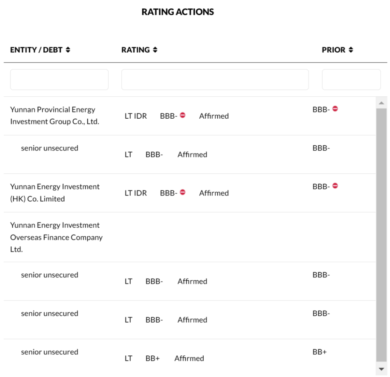Viewport: 390px width, 377px height.
Task: Click red watch icon in Yunnan HK rating
Action: [182, 192]
